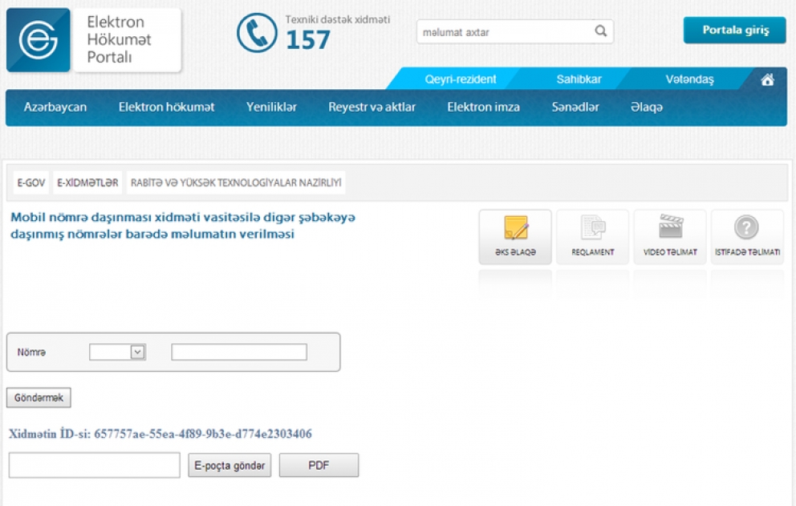The width and height of the screenshot is (796, 506).
Task: Select the Qeyri-rezident tab
Action: tap(460, 80)
